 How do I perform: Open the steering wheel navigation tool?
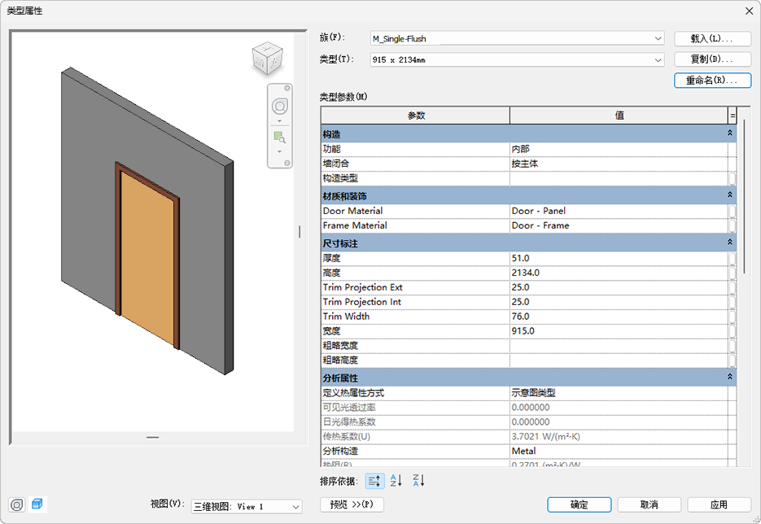pyautogui.click(x=279, y=107)
